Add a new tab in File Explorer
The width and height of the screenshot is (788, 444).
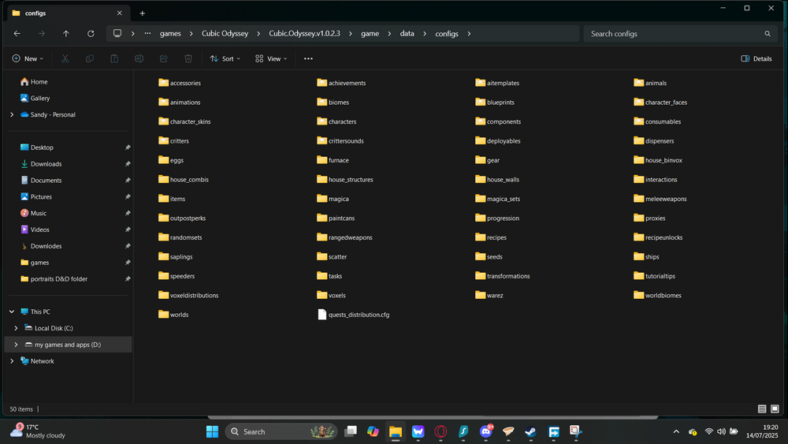click(143, 13)
